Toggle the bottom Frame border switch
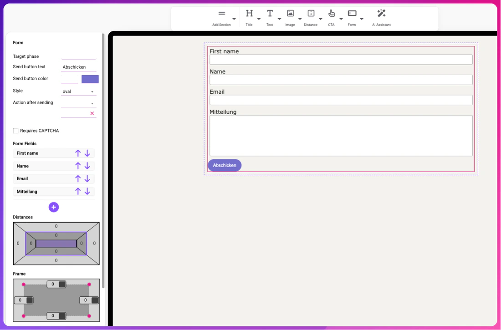The width and height of the screenshot is (501, 330). pyautogui.click(x=62, y=316)
